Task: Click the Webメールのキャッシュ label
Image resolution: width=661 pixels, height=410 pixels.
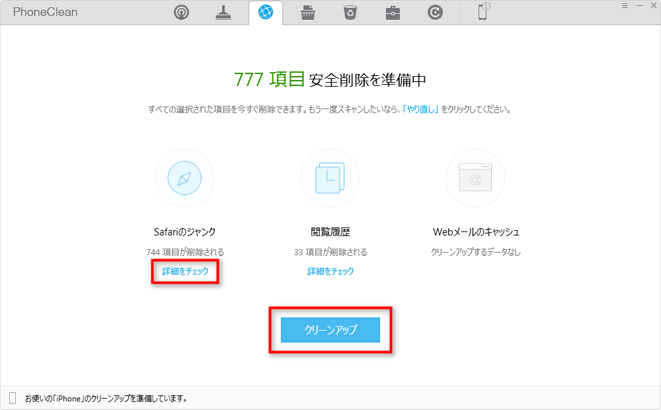Action: click(x=476, y=231)
